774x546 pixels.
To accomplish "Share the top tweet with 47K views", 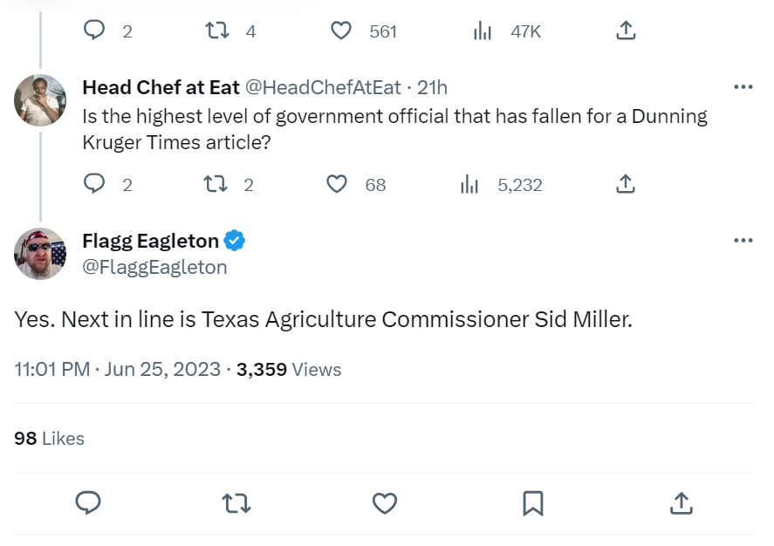I will tap(625, 31).
